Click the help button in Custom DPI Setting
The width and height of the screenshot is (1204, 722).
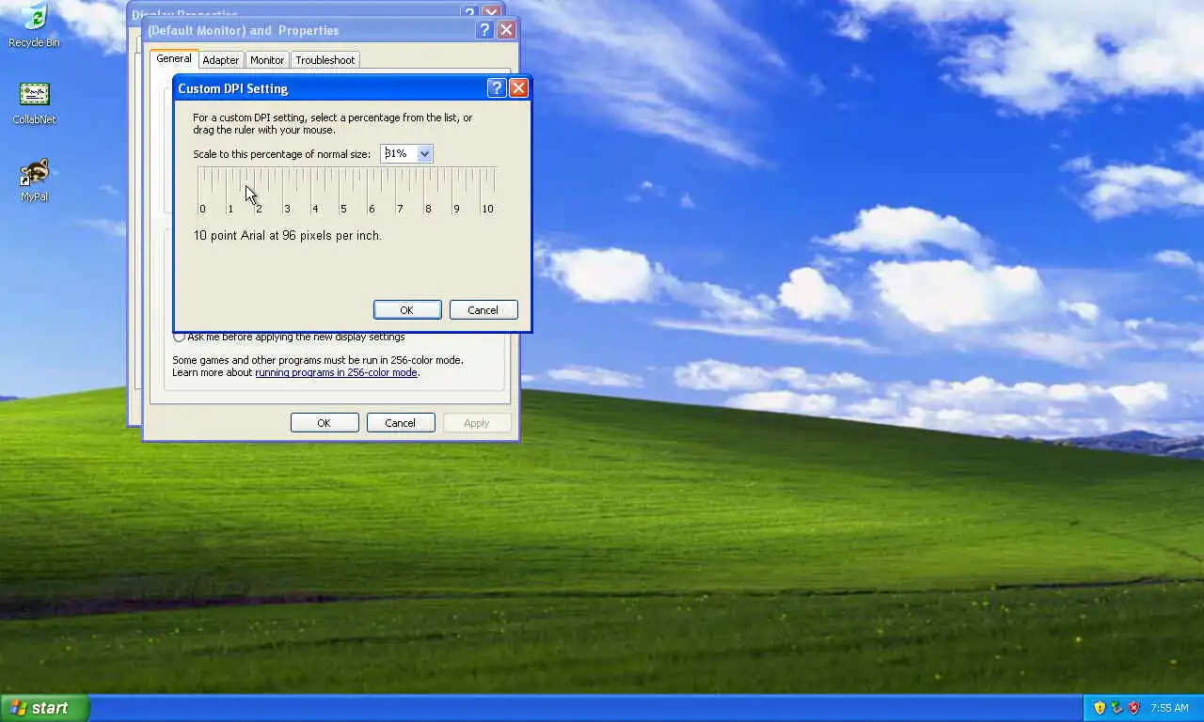[497, 88]
